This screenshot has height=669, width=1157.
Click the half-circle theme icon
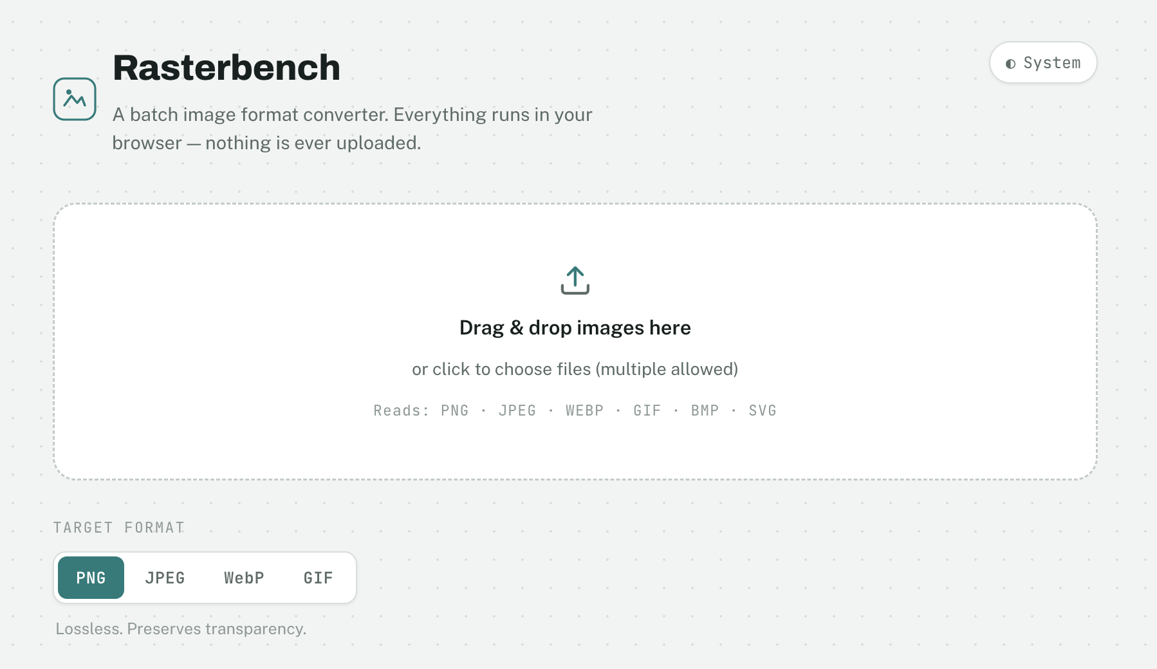pyautogui.click(x=1010, y=64)
